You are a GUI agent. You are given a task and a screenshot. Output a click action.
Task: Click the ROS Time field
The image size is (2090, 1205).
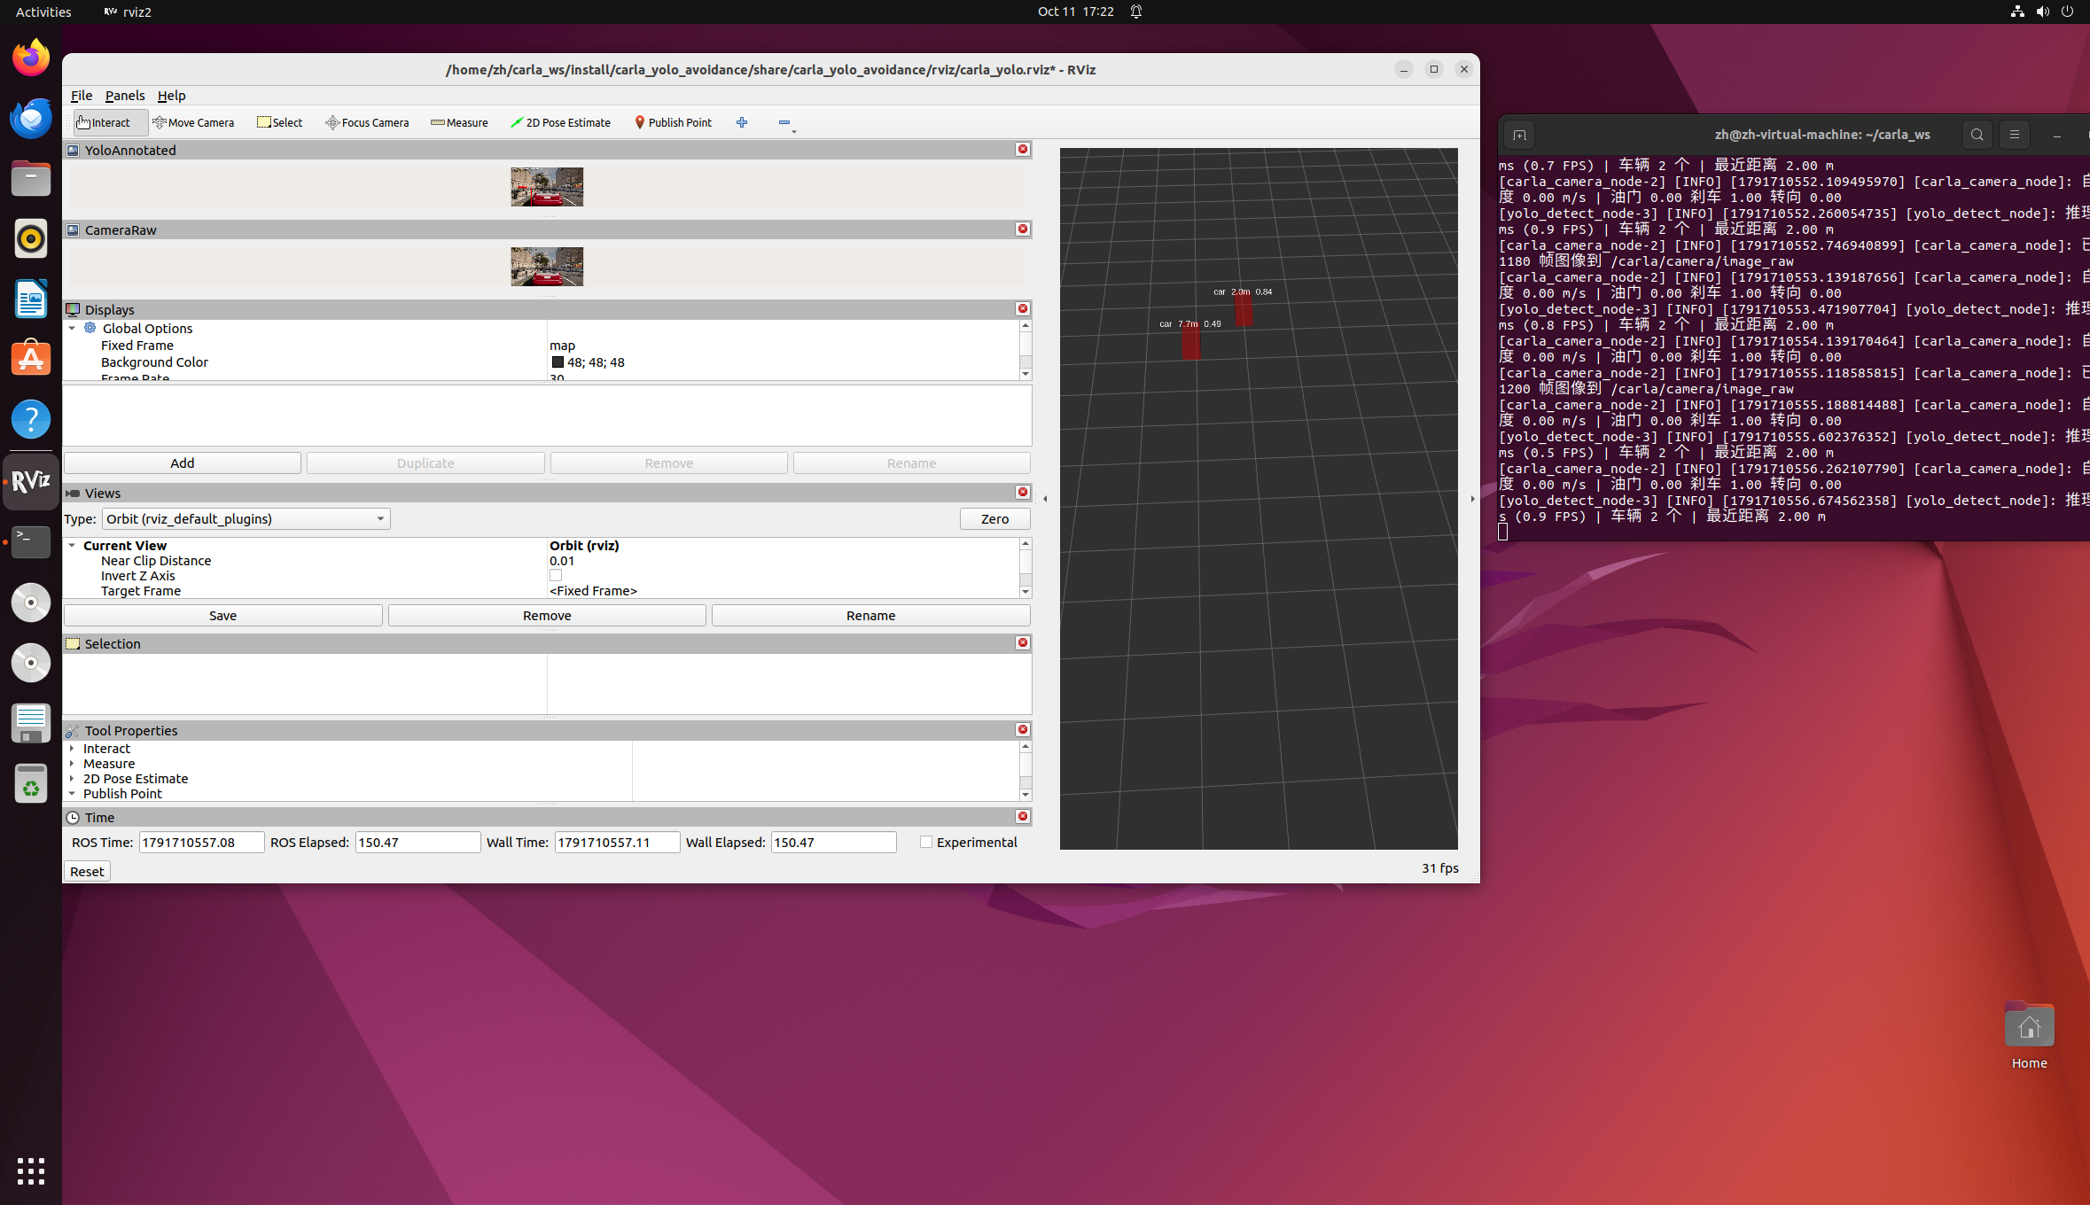pos(201,842)
